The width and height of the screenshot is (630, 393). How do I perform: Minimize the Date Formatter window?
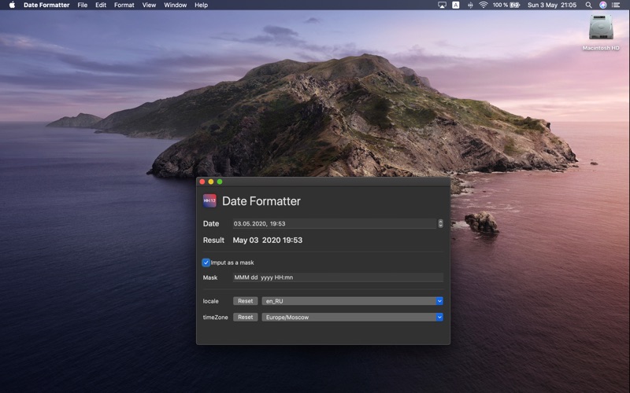point(211,182)
